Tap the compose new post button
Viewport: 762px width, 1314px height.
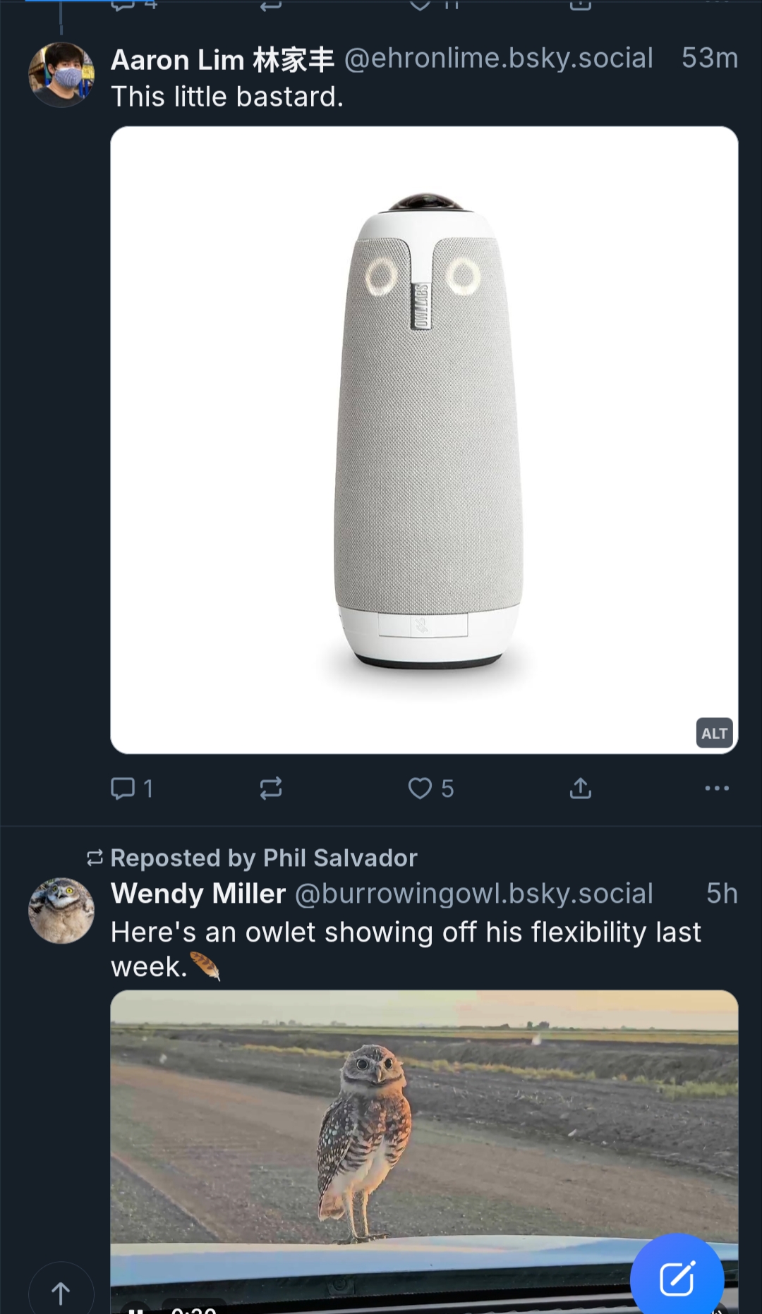pyautogui.click(x=677, y=1279)
